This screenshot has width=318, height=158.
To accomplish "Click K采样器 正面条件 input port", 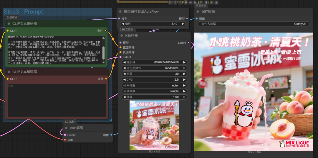I will tap(120, 47).
